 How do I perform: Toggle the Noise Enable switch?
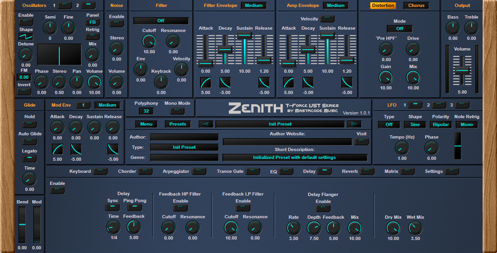pyautogui.click(x=117, y=24)
